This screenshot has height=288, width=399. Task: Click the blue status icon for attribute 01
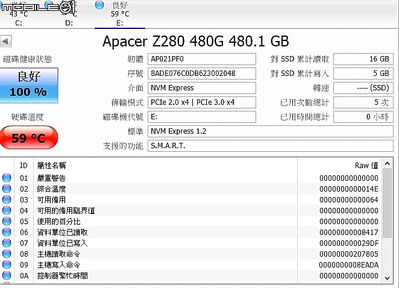7,178
